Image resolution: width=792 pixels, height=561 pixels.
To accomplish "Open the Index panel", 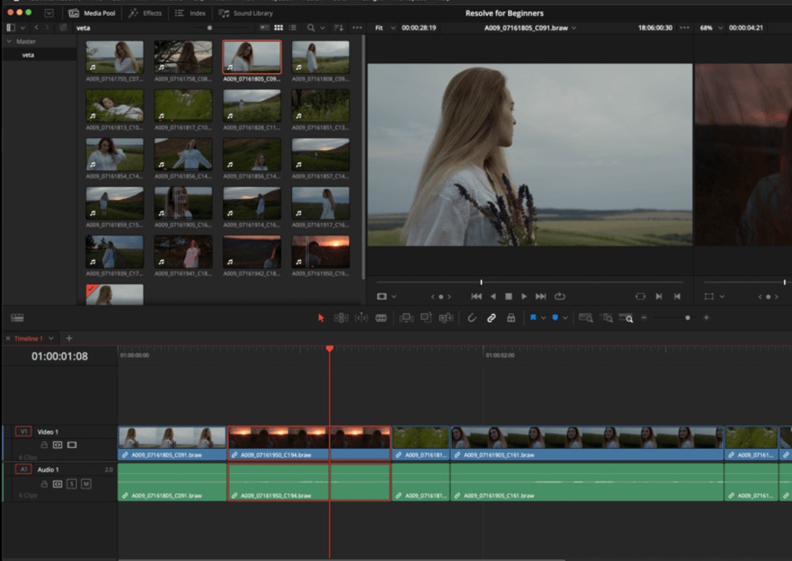I will pyautogui.click(x=191, y=13).
